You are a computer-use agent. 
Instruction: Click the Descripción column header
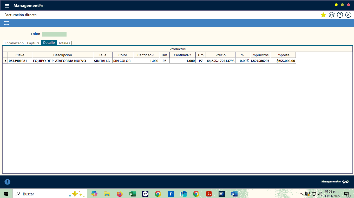[x=62, y=55]
